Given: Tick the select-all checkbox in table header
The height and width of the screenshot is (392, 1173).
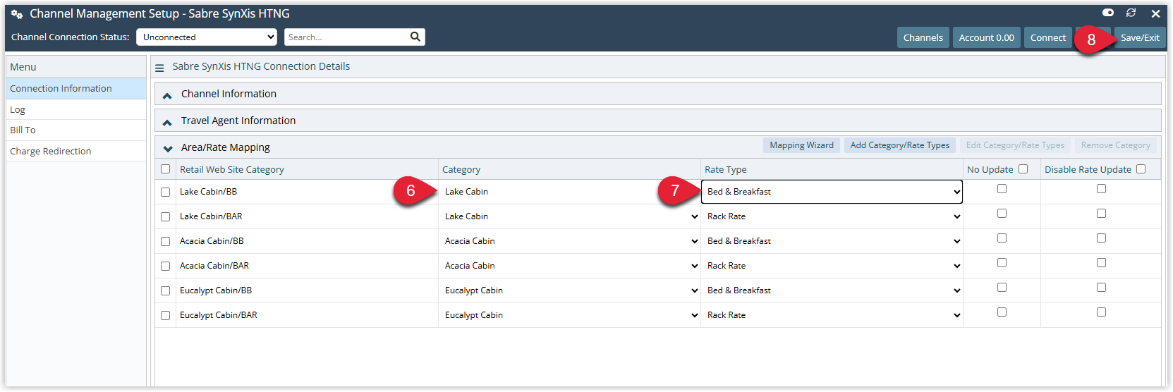Looking at the screenshot, I should point(165,169).
